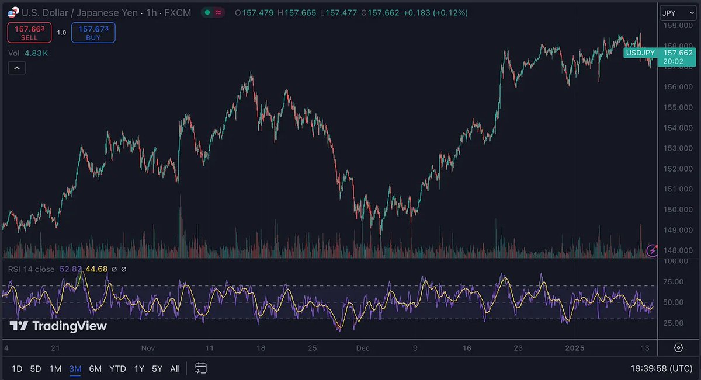Click the first RSI null-value symbol
Screen dimensions: 701x380
point(114,269)
